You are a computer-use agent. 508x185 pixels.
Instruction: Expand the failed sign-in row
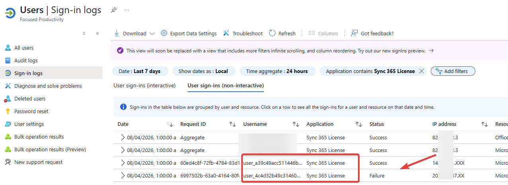pos(123,175)
